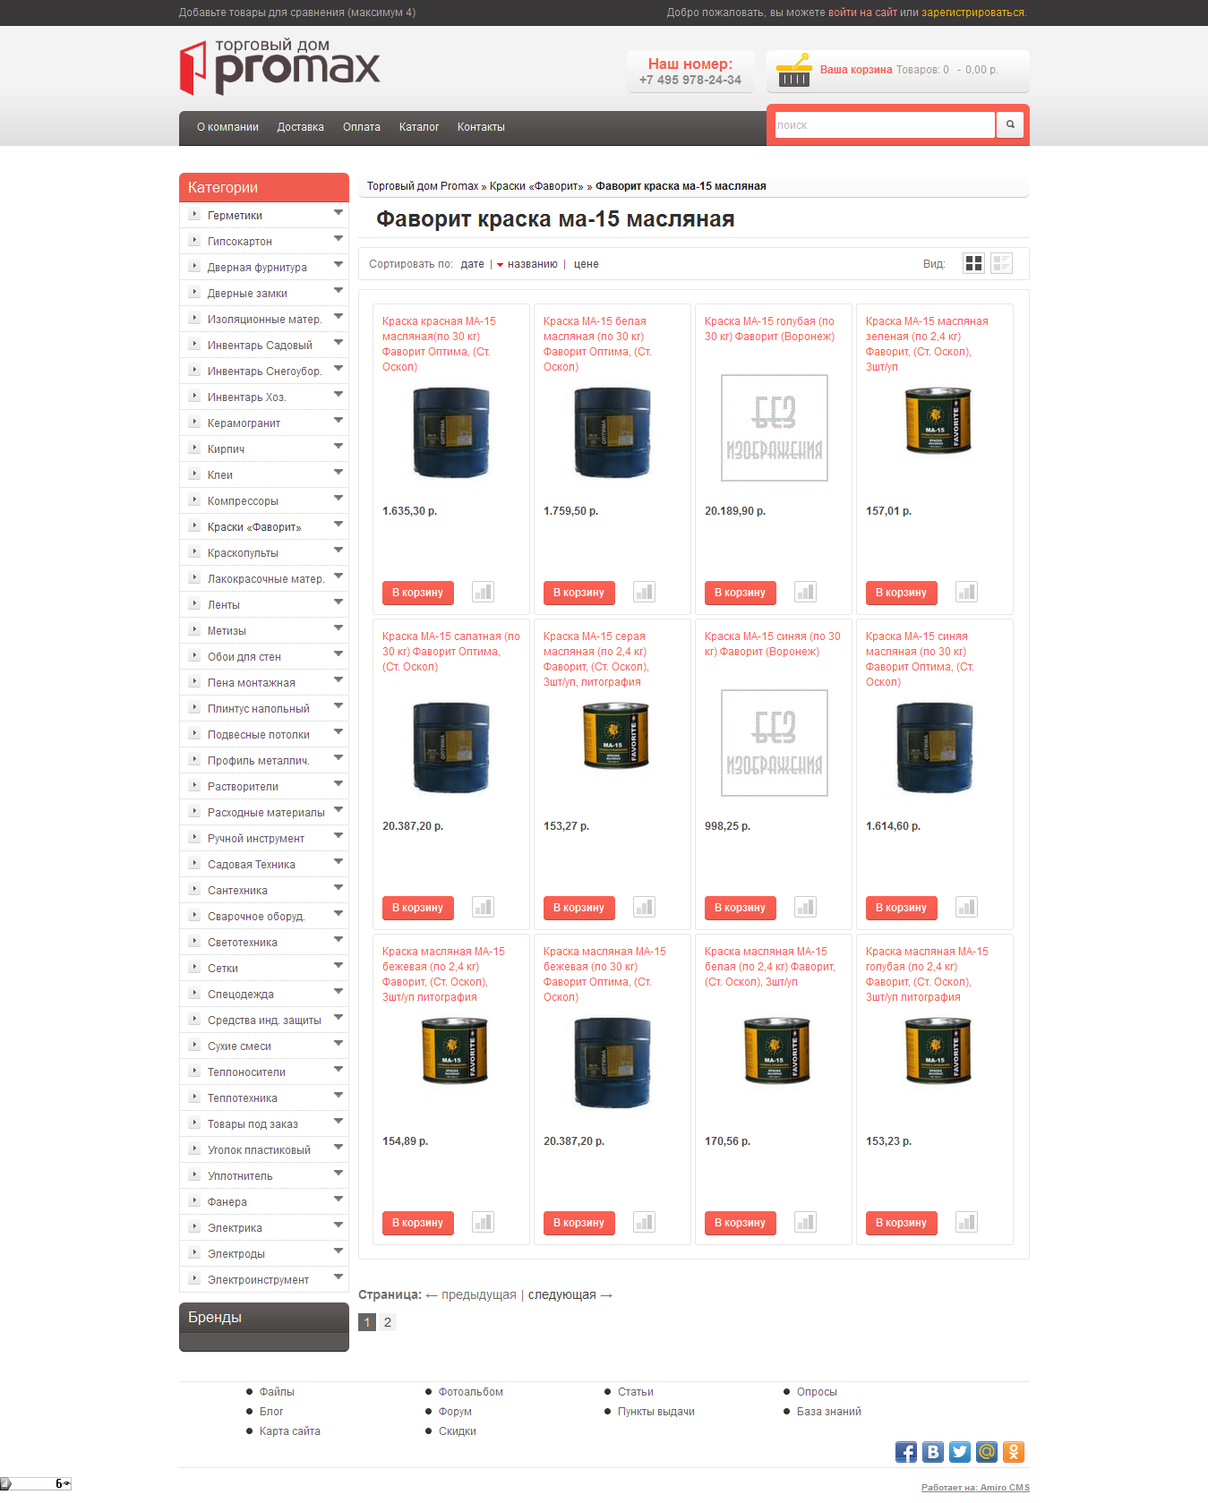Expand Электроинструмент category arrow
This screenshot has height=1503, width=1208.
tap(338, 1277)
